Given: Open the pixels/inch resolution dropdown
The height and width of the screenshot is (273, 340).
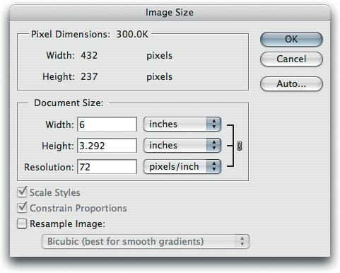Looking at the screenshot, I should click(x=182, y=166).
